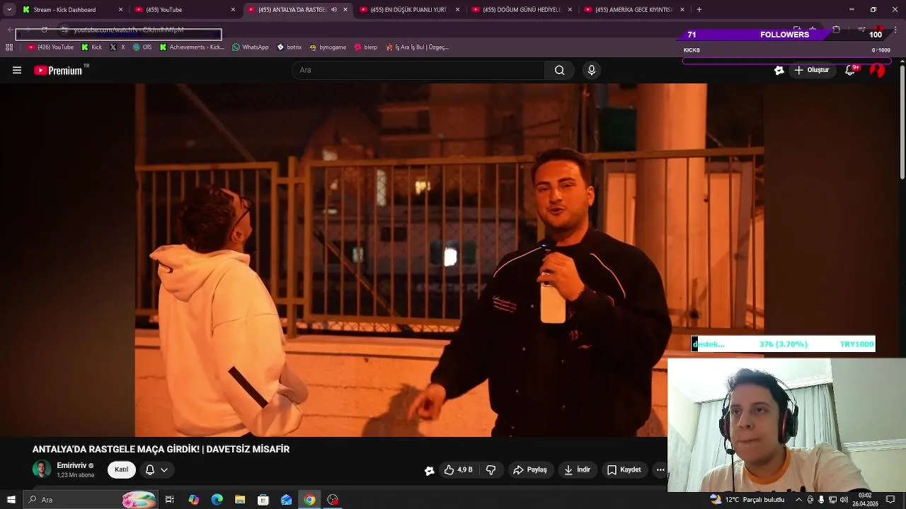
Task: Open Microsoft Store from taskbar
Action: click(263, 500)
